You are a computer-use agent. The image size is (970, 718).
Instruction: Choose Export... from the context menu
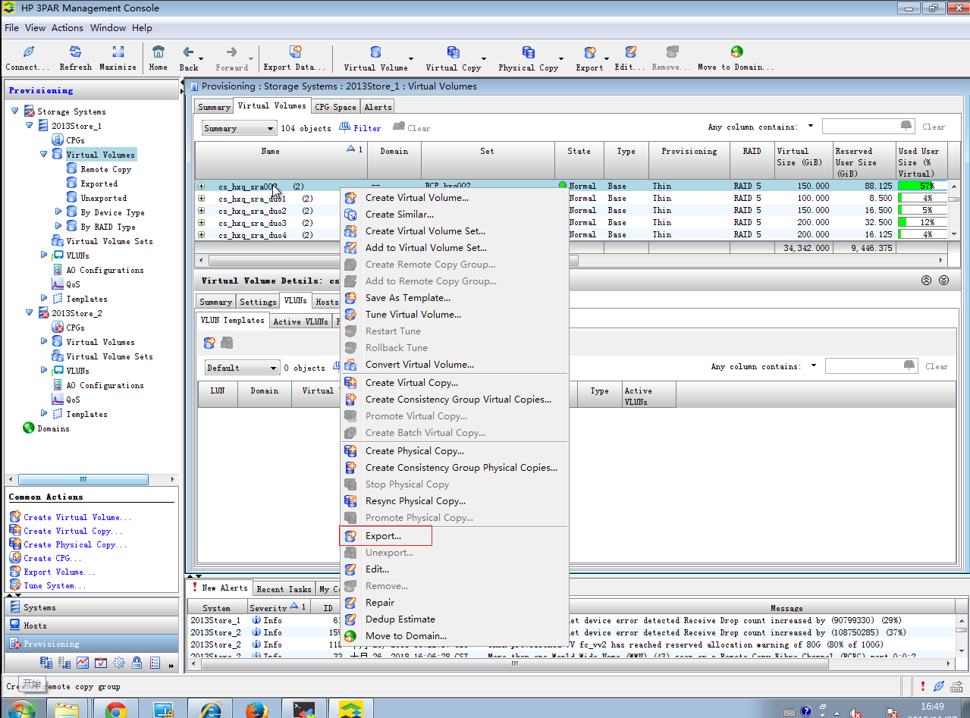point(383,536)
